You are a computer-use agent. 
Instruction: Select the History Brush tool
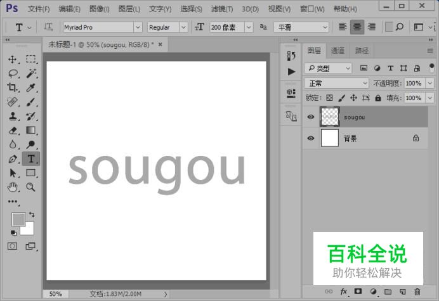point(31,116)
